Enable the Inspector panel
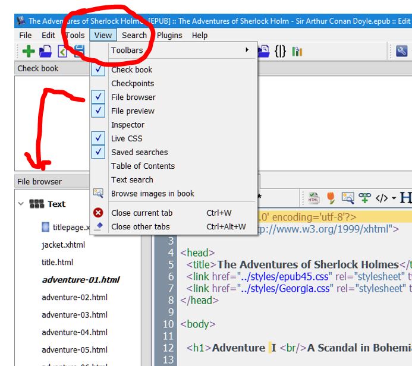 click(x=128, y=124)
